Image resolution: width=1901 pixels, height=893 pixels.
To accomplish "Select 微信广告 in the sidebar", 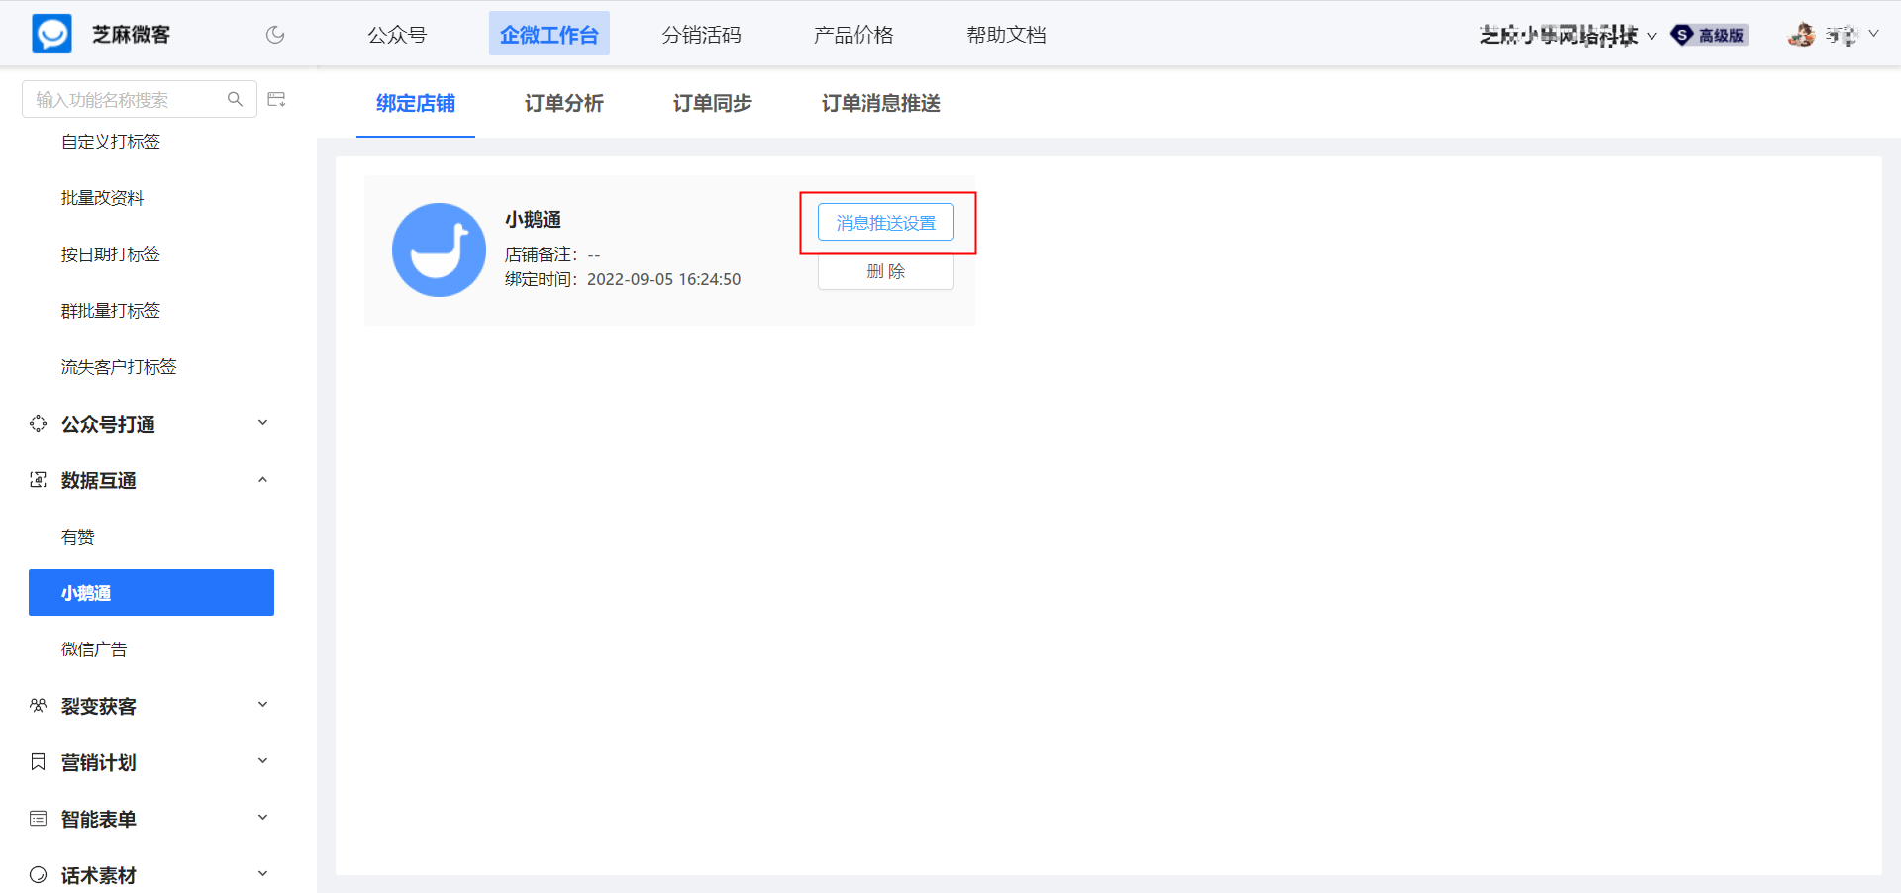I will [x=94, y=649].
